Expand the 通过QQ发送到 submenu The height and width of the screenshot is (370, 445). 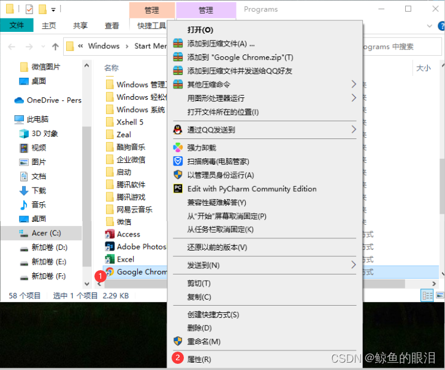pyautogui.click(x=353, y=130)
